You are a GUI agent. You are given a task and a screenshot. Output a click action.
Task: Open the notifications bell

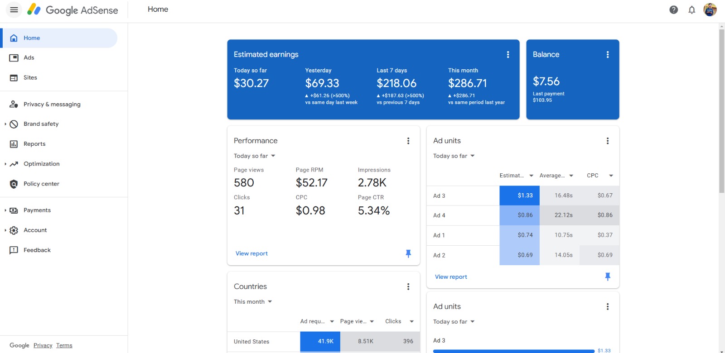pyautogui.click(x=691, y=10)
